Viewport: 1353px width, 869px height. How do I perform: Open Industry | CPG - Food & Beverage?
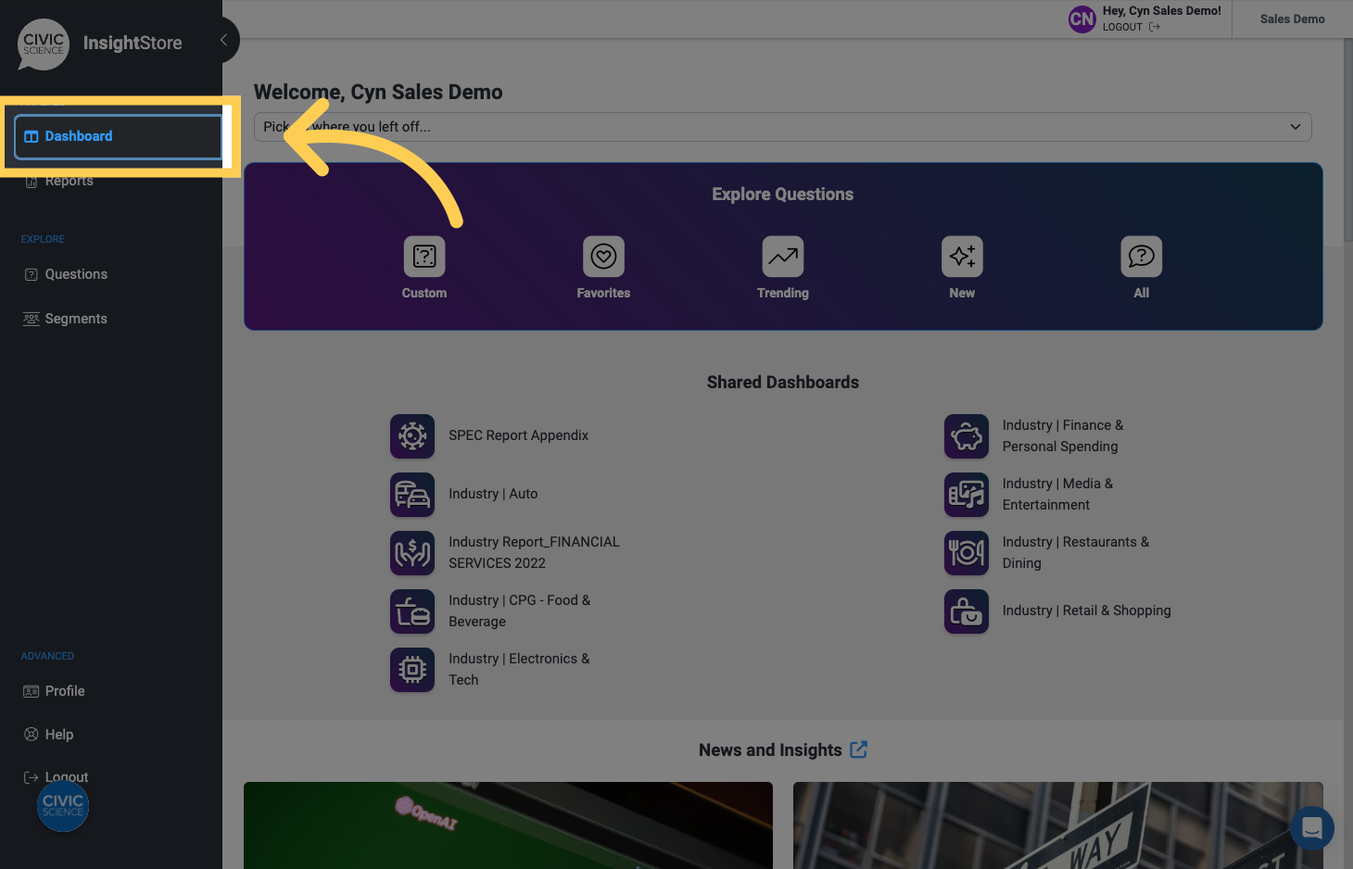pyautogui.click(x=520, y=611)
